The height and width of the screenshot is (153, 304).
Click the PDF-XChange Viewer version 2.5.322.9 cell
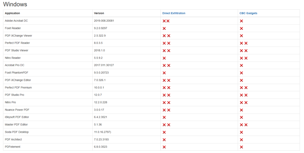click(x=100, y=36)
